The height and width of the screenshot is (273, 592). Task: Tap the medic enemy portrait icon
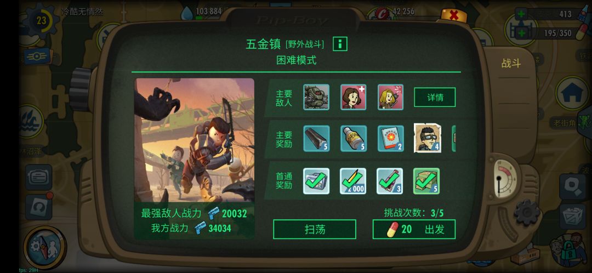(x=354, y=97)
